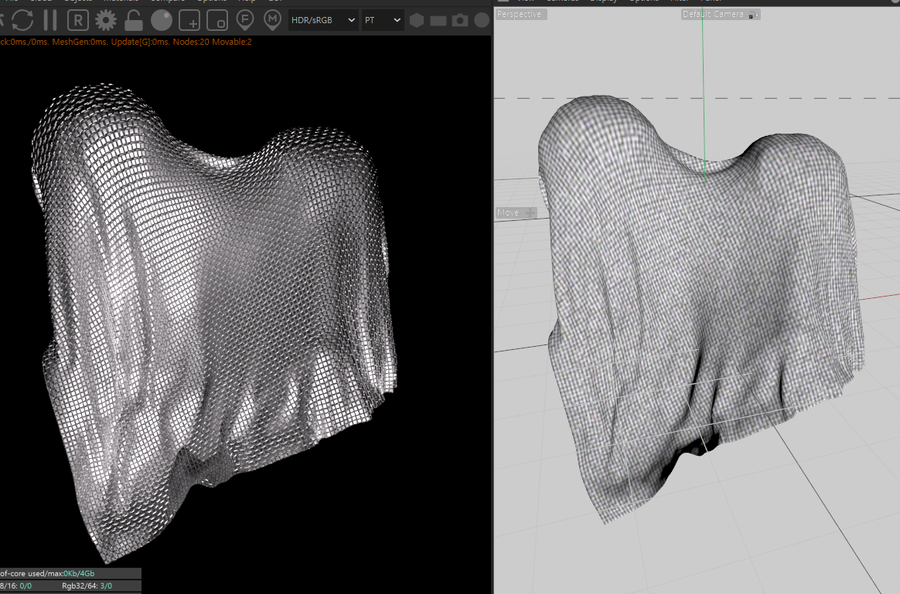This screenshot has width=900, height=594.
Task: Click the R reset render icon
Action: (78, 21)
